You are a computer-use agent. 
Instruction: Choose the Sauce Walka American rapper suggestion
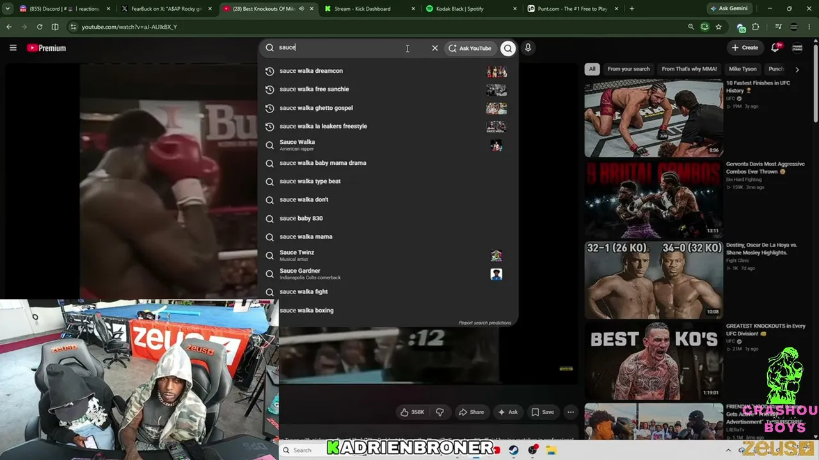coord(388,145)
